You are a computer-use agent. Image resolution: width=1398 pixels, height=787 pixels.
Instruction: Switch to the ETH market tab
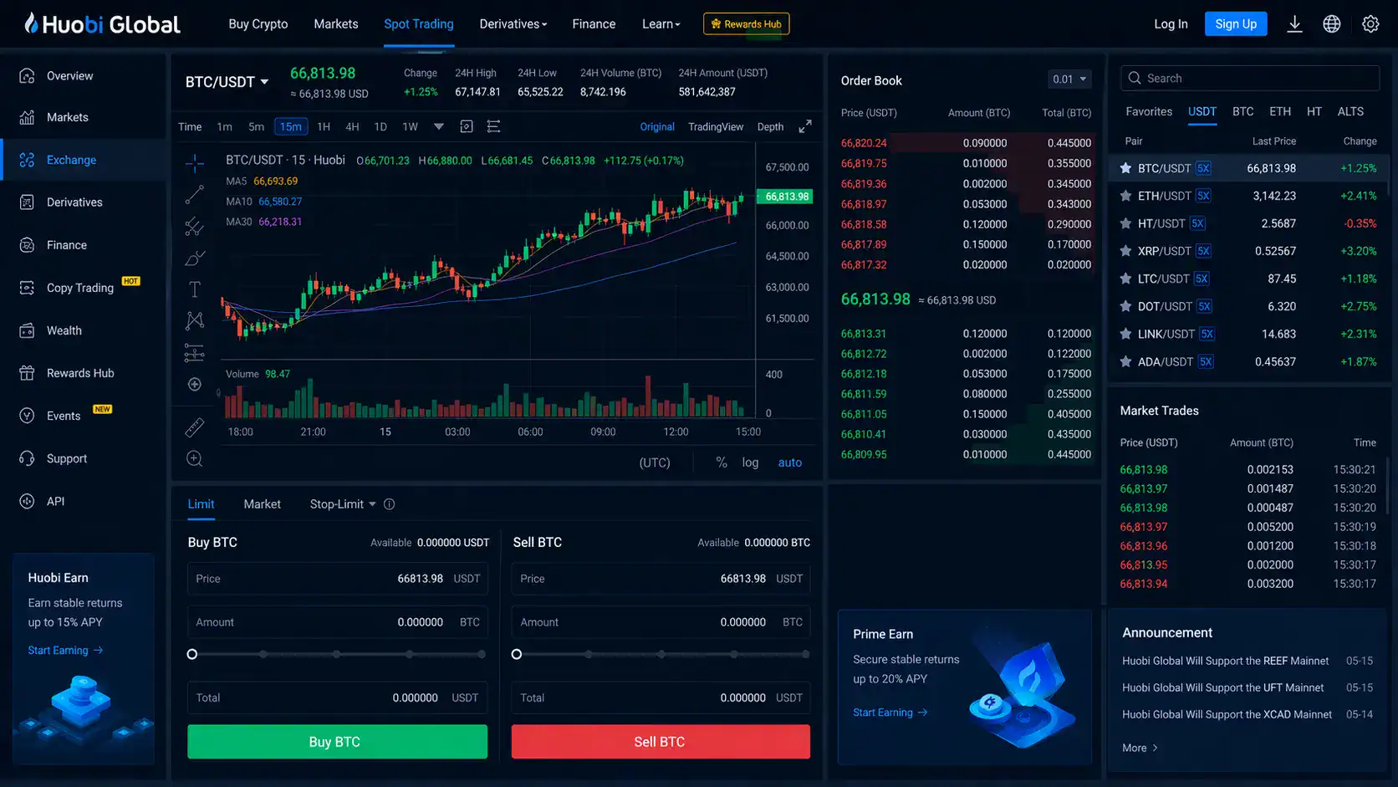click(x=1279, y=111)
